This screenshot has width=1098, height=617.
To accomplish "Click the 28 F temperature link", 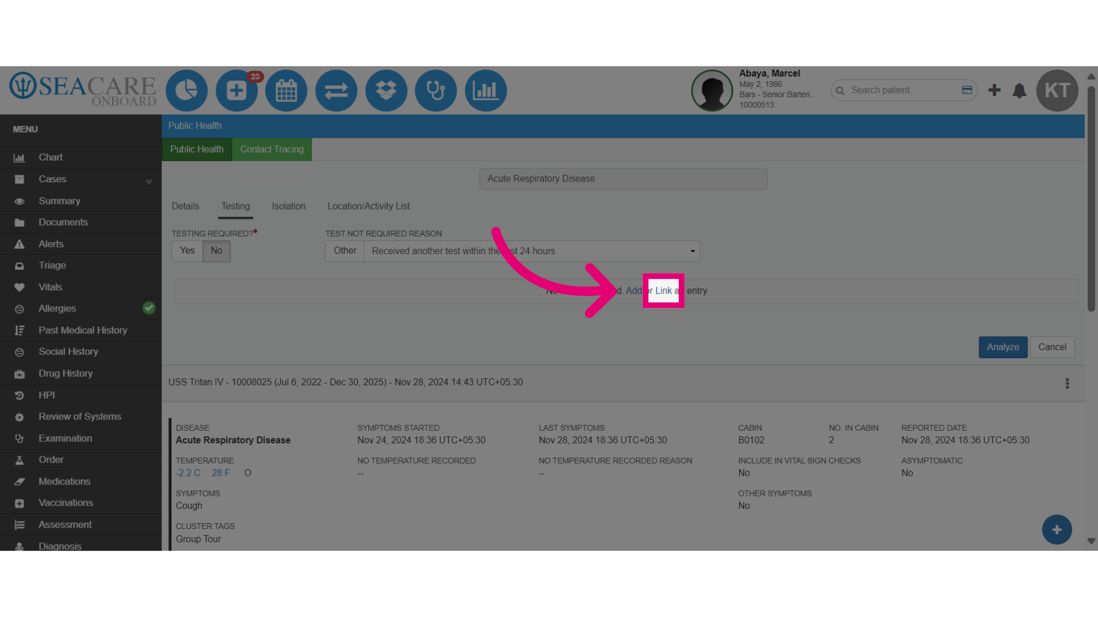I will pyautogui.click(x=221, y=473).
